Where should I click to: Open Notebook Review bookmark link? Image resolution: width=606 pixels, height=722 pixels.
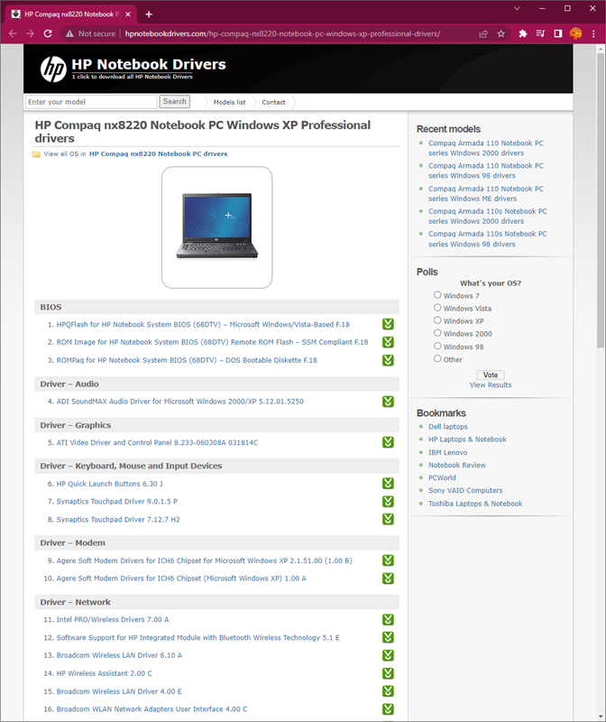click(457, 465)
